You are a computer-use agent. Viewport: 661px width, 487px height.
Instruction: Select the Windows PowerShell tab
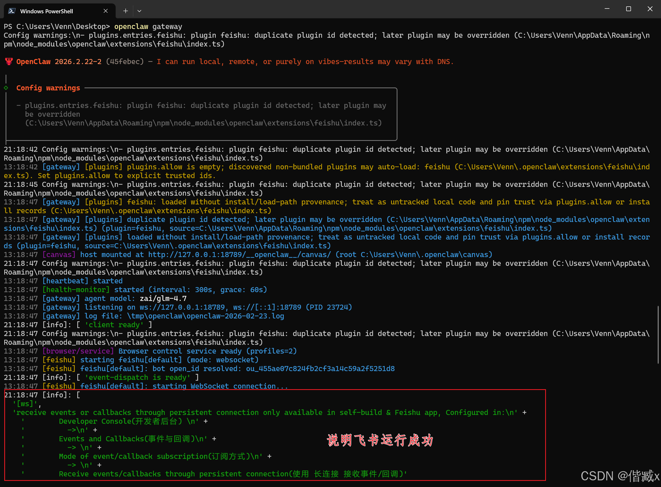pos(46,11)
